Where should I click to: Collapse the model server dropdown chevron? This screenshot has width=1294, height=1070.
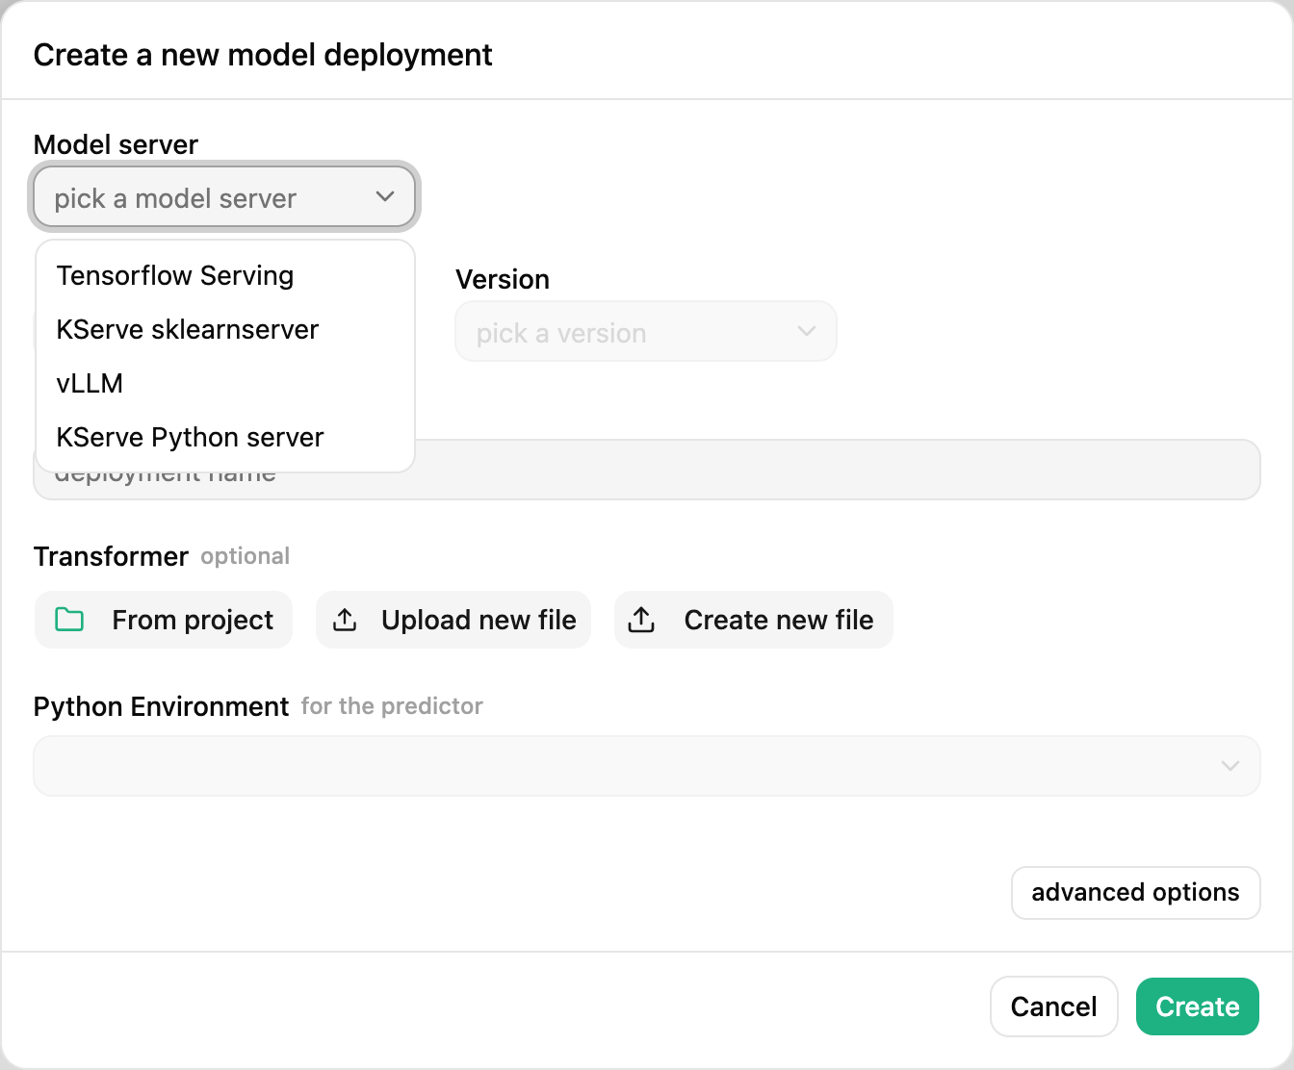tap(385, 197)
